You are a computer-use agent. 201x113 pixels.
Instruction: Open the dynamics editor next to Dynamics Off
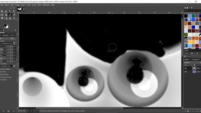point(14,66)
